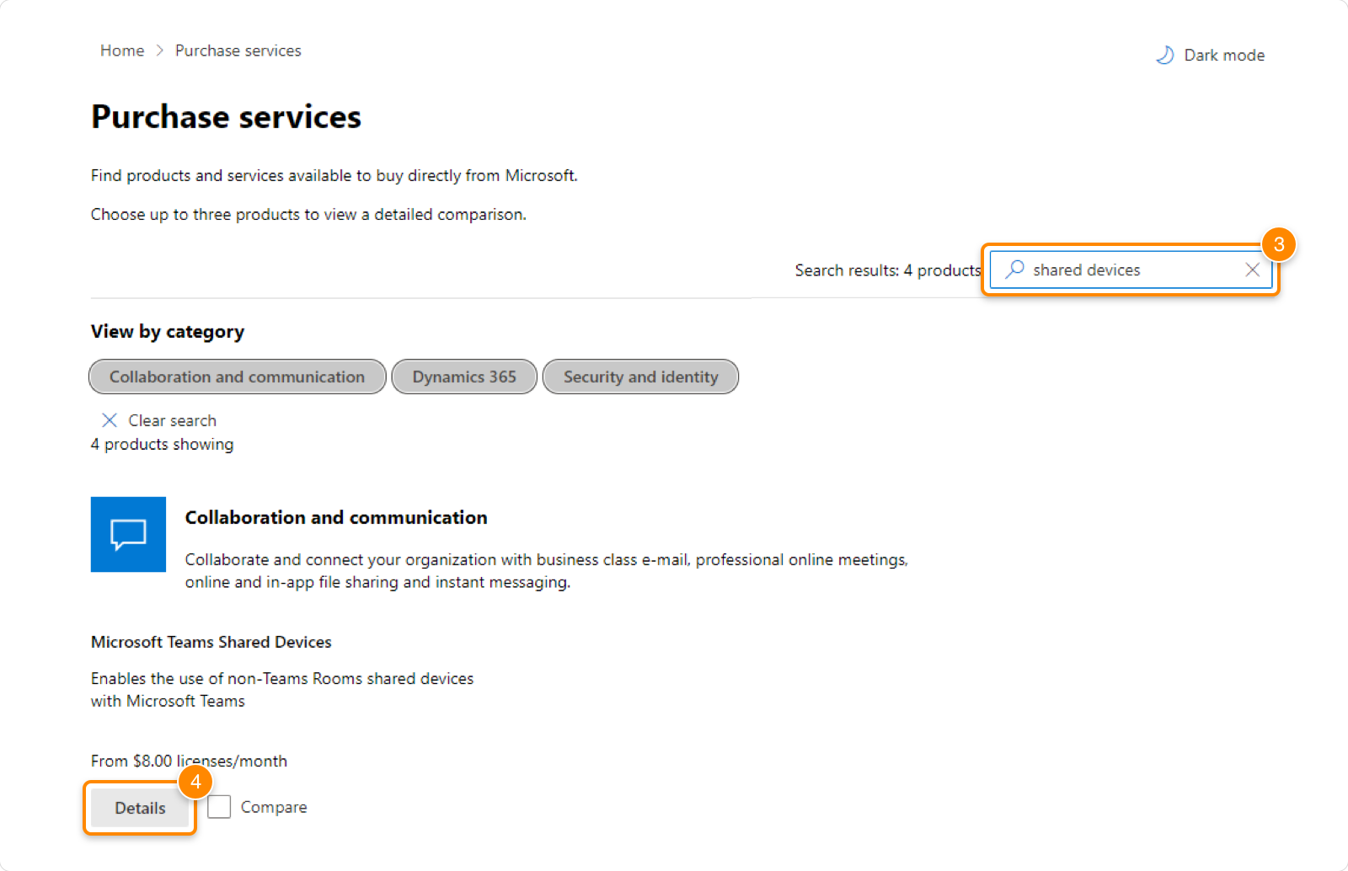The height and width of the screenshot is (871, 1348).
Task: Toggle Dark mode via its text label
Action: coord(1223,55)
